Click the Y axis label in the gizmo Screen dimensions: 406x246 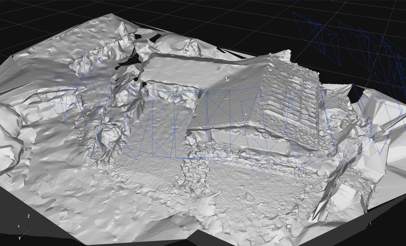(x=19, y=238)
